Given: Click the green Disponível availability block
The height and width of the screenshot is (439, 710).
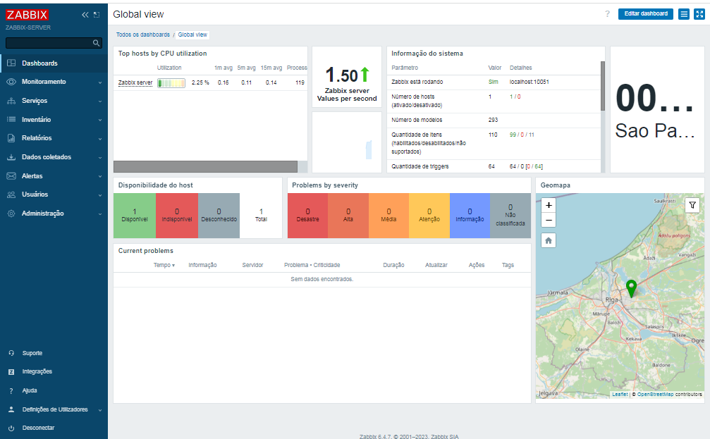Looking at the screenshot, I should 135,216.
